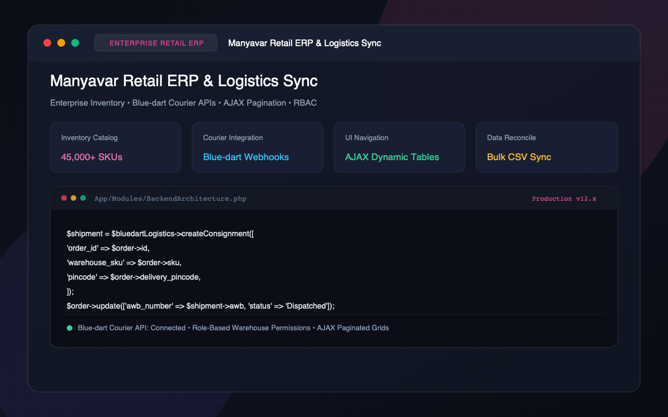
Task: Open the Inventory Catalog card
Action: click(x=115, y=147)
